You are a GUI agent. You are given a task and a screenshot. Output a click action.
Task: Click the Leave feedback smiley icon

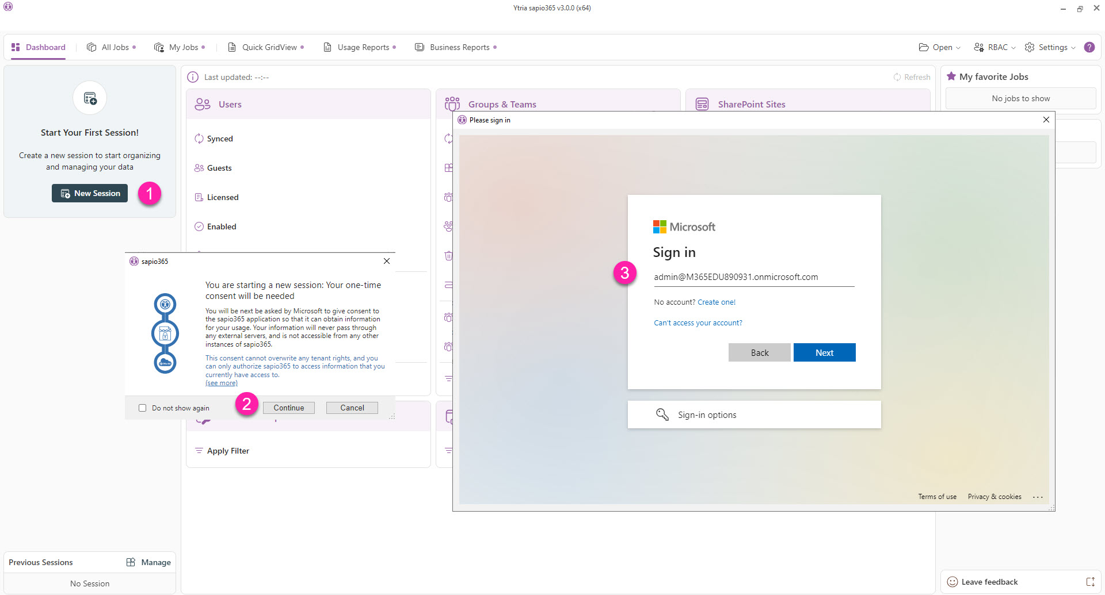pos(952,582)
